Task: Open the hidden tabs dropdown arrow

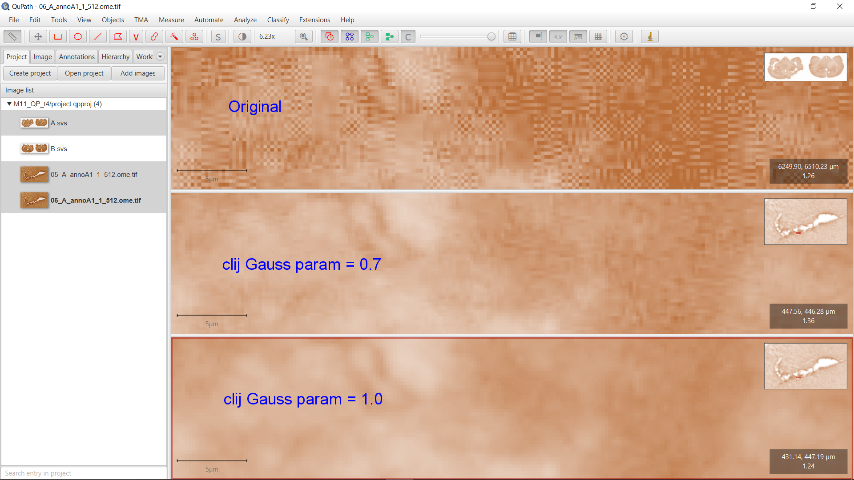Action: [160, 56]
